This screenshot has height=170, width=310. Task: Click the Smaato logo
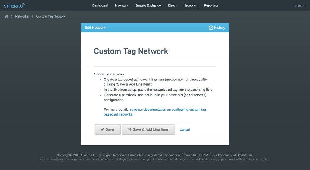(14, 5)
